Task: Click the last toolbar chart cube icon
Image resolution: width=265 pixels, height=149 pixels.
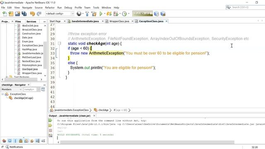Action: click(163, 14)
